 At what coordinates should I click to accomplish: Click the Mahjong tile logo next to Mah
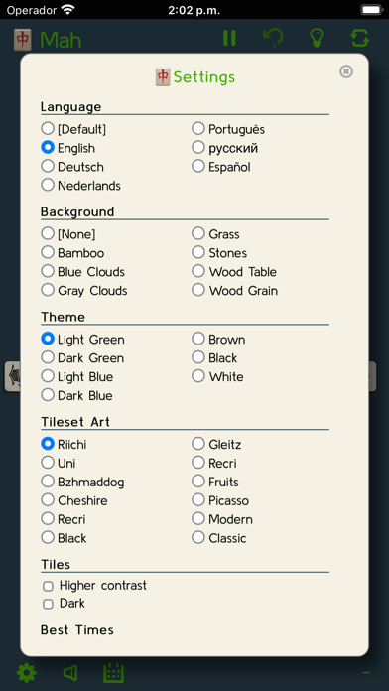click(x=22, y=40)
